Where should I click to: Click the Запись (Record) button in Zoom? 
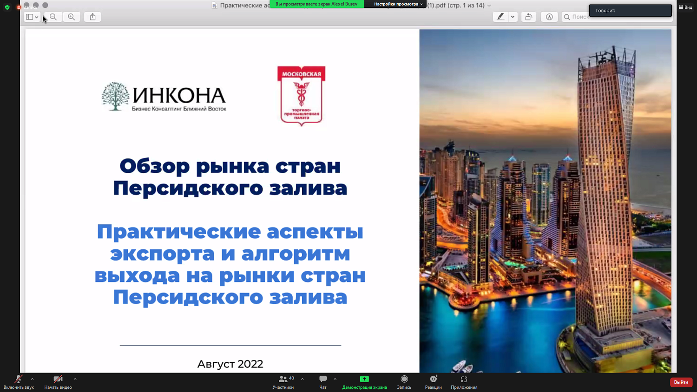pos(404,382)
